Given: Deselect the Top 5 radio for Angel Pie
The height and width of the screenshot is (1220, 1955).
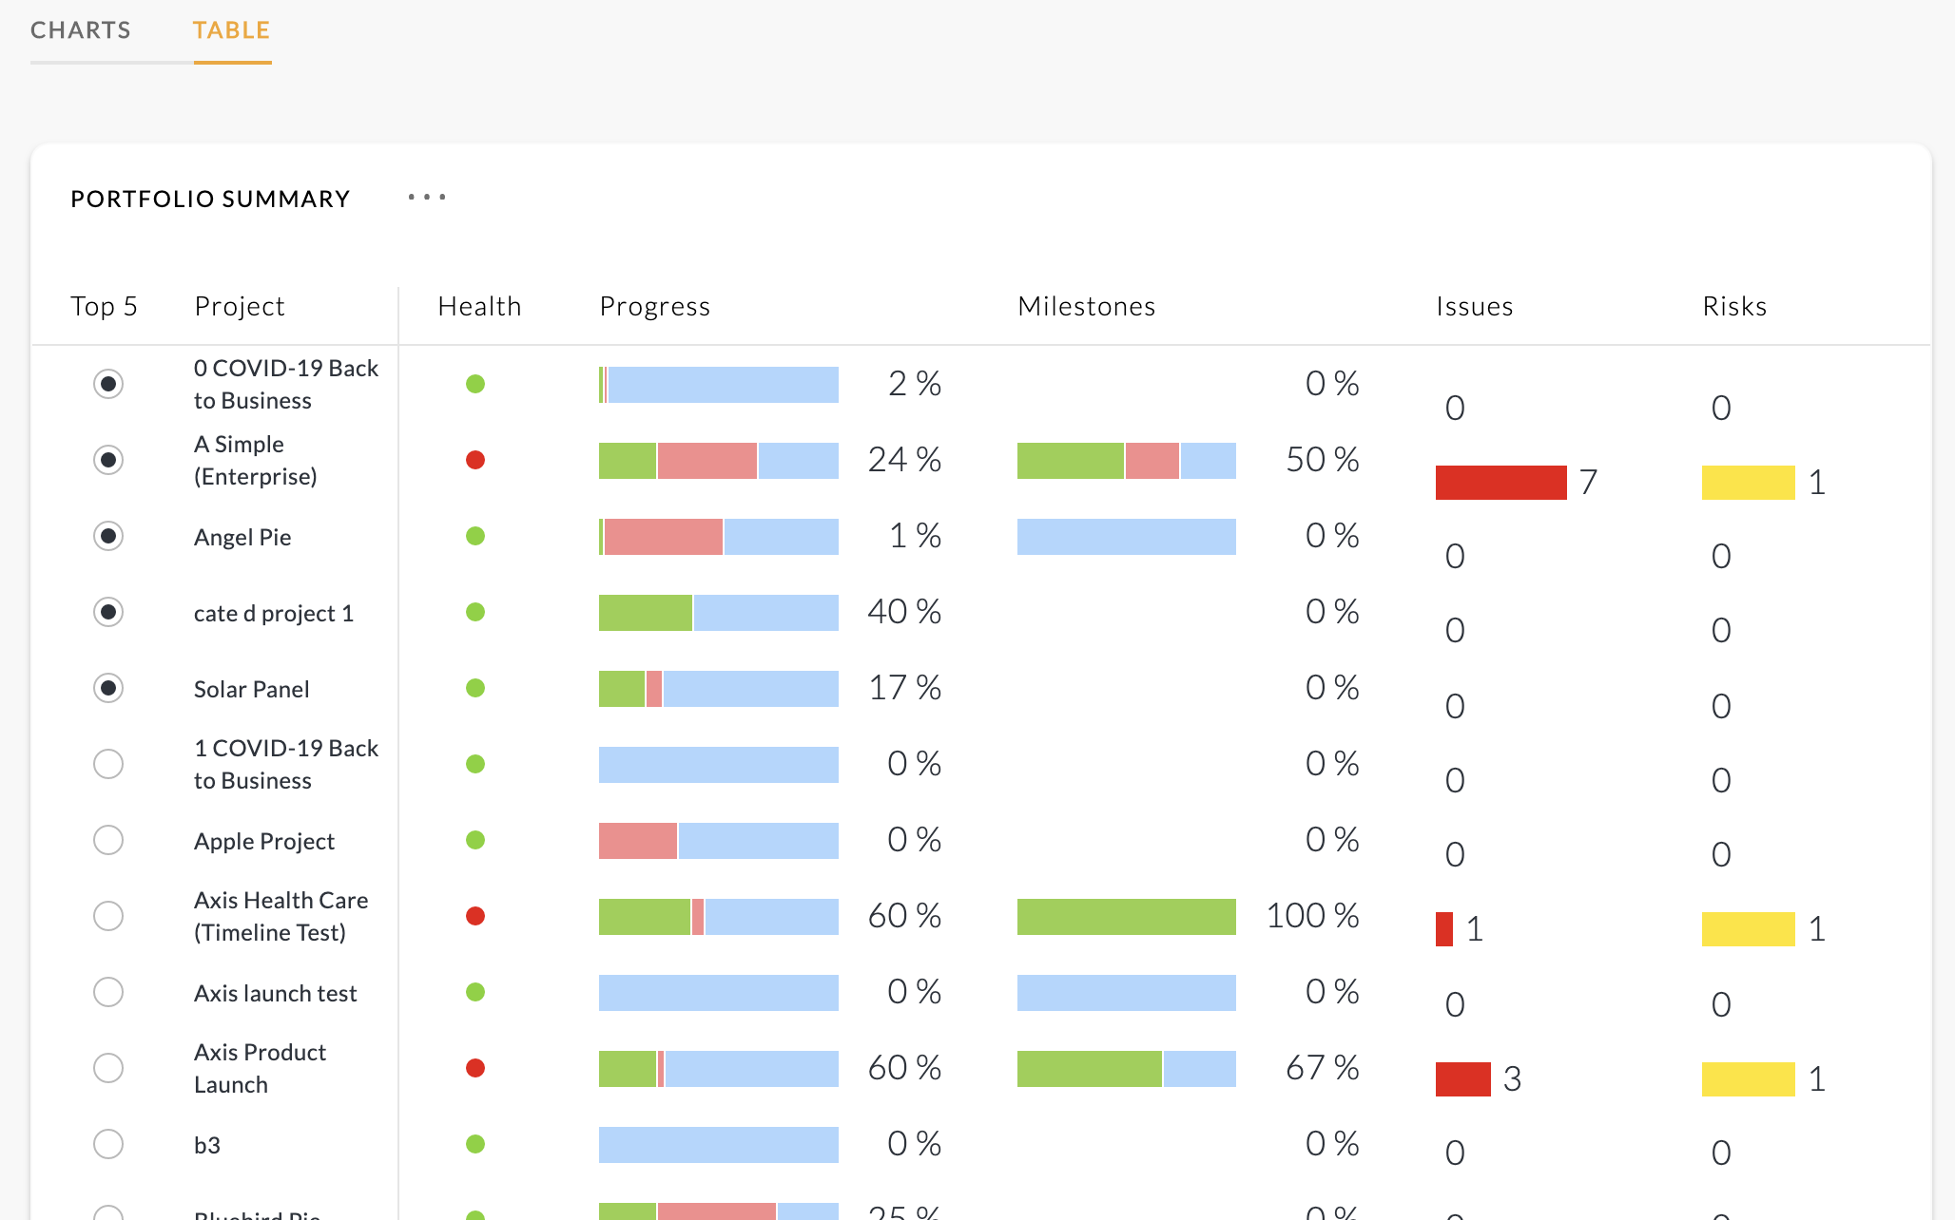Looking at the screenshot, I should pos(108,536).
